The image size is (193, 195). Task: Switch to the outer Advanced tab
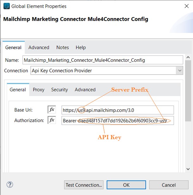[39, 48]
